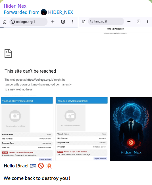Select the college.org.il address field
152x185 pixels.
pyautogui.click(x=28, y=22)
